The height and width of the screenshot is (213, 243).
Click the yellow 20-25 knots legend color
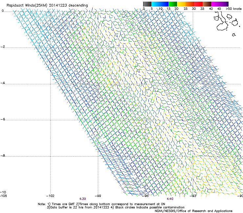pyautogui.click(x=181, y=4)
